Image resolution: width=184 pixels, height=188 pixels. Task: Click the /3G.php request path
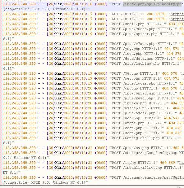(130, 73)
